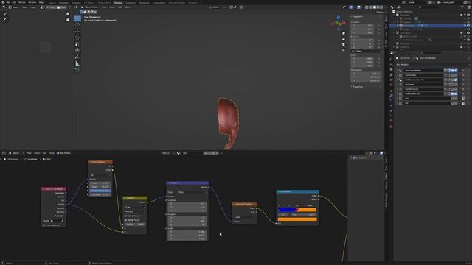Open XYZ Euler rotation mode dropdown
Viewport: 472px width, 265px height.
[366, 52]
